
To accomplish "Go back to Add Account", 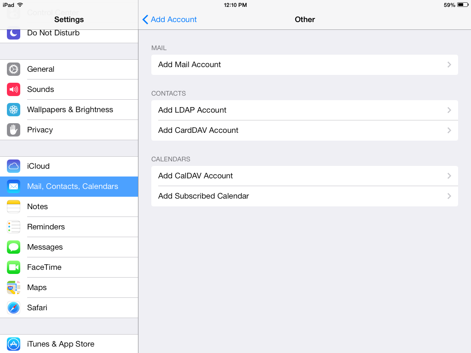I will click(169, 19).
